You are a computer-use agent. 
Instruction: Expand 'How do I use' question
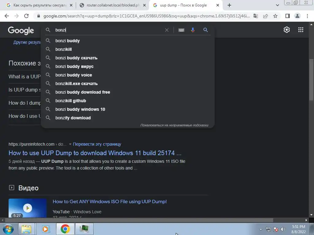[x=25, y=116]
